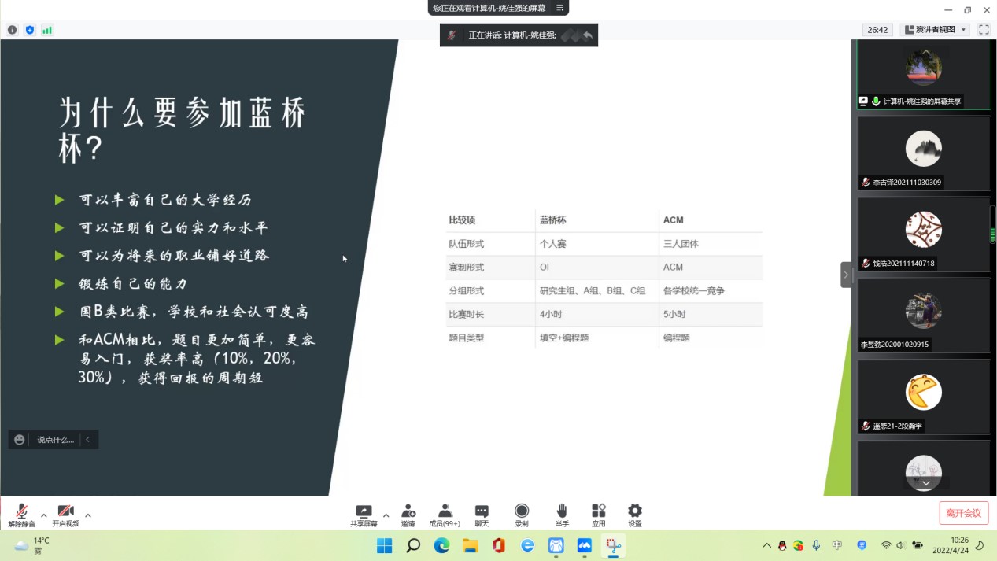This screenshot has height=561, width=997.
Task: Unmute the microphone in the meeting toolbar
Action: [x=21, y=515]
